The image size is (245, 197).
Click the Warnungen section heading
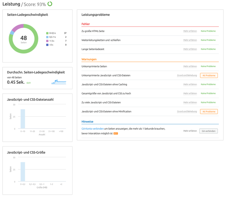89,59
